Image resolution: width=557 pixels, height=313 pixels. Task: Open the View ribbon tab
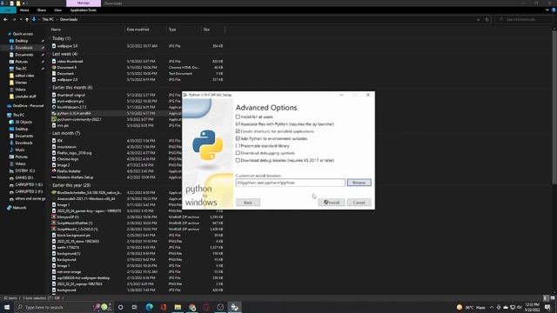58,10
